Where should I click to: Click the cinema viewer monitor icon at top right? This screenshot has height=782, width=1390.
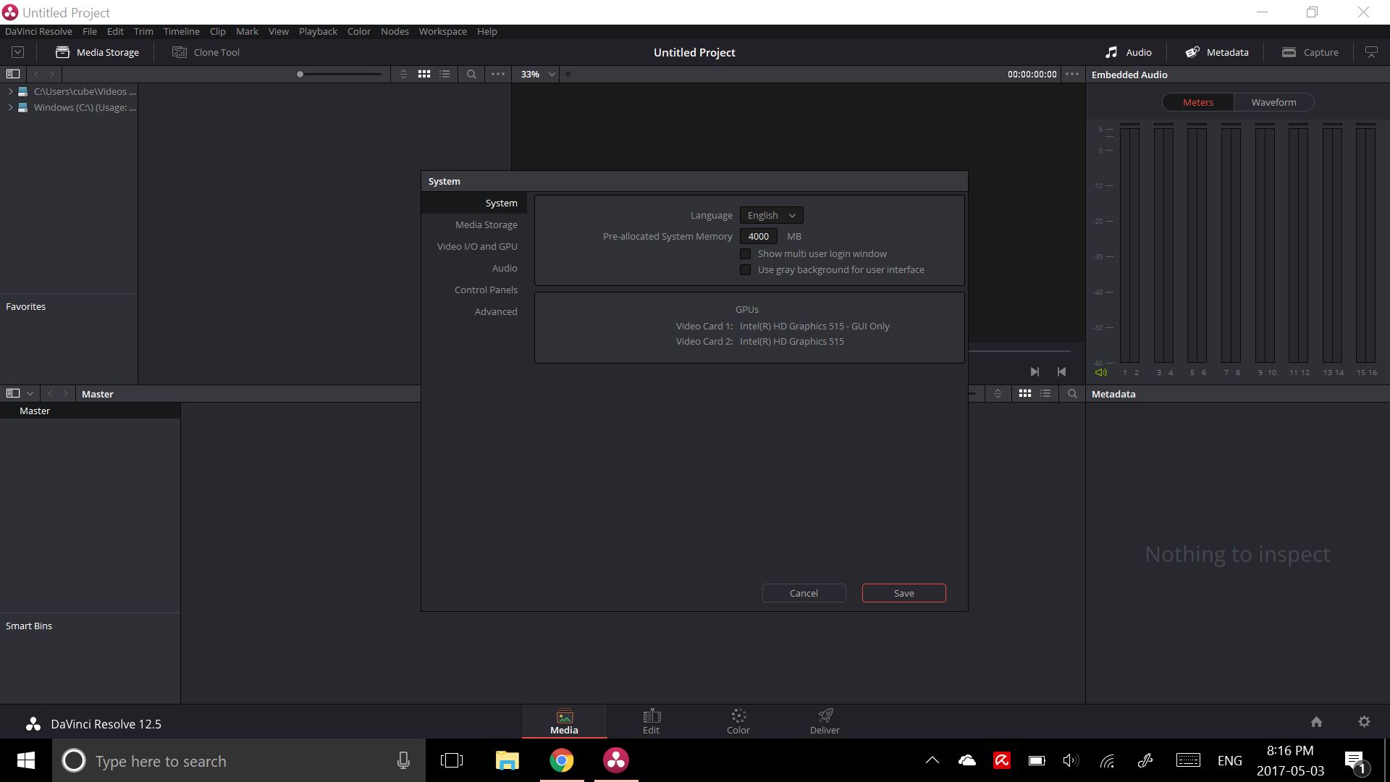pyautogui.click(x=1371, y=52)
